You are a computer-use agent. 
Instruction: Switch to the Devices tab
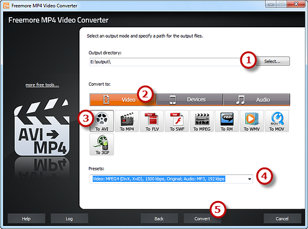(x=189, y=99)
